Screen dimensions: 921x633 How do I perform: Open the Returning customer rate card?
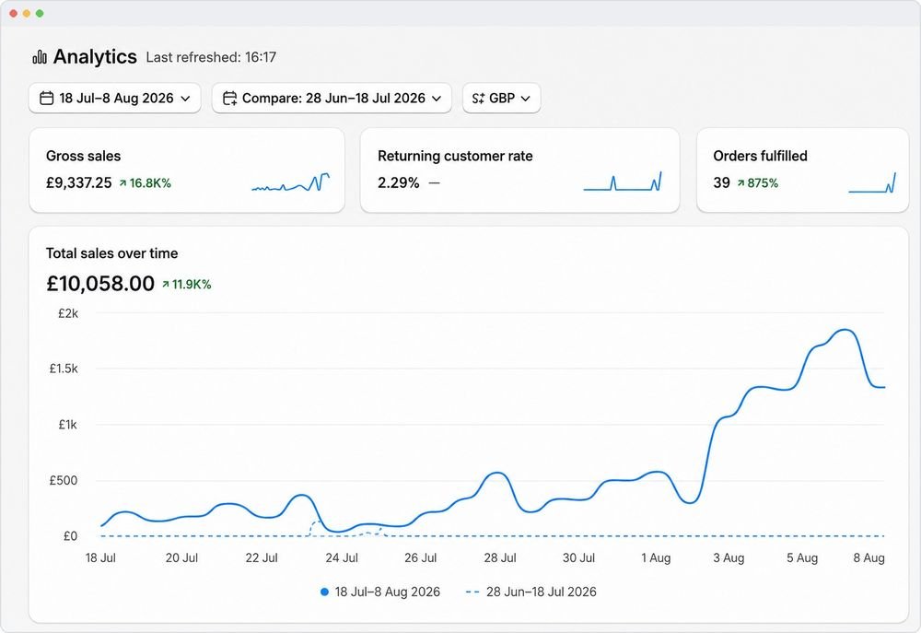tap(519, 170)
